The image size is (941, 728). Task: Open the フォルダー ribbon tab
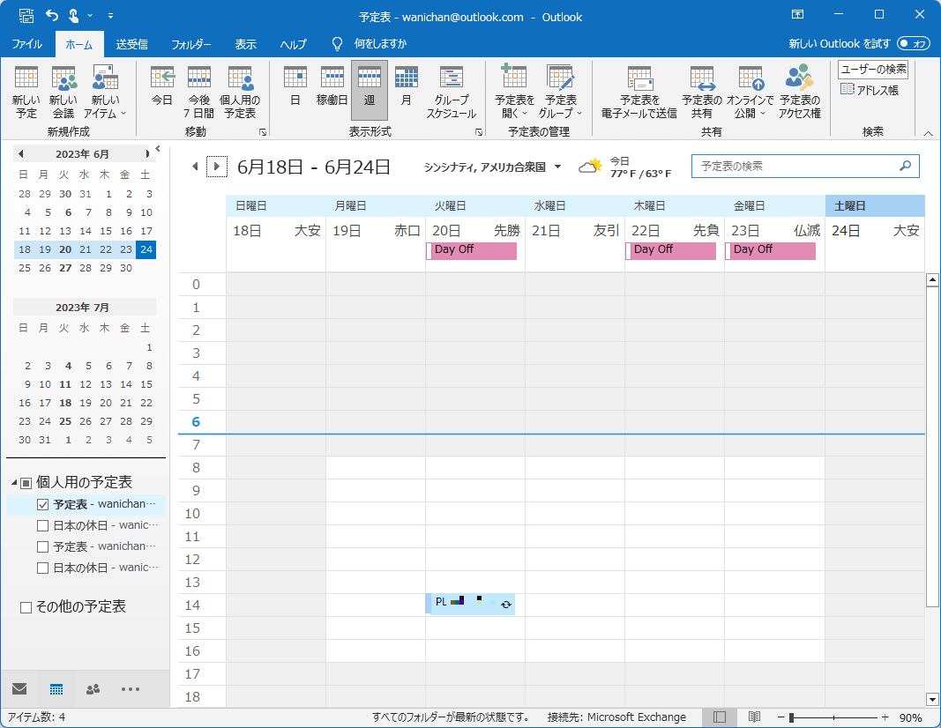tap(190, 44)
